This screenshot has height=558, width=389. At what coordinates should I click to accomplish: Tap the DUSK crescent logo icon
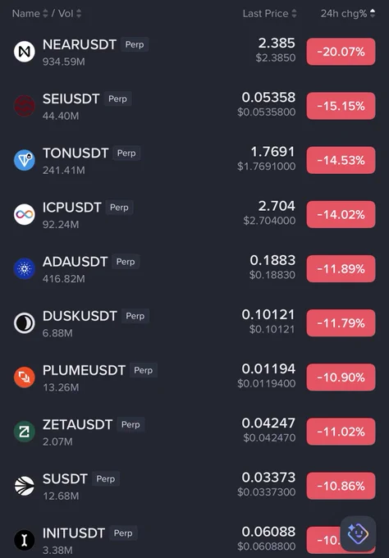pos(24,322)
